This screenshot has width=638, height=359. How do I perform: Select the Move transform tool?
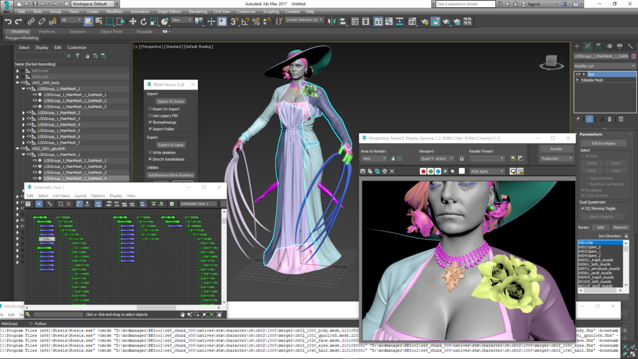(133, 22)
